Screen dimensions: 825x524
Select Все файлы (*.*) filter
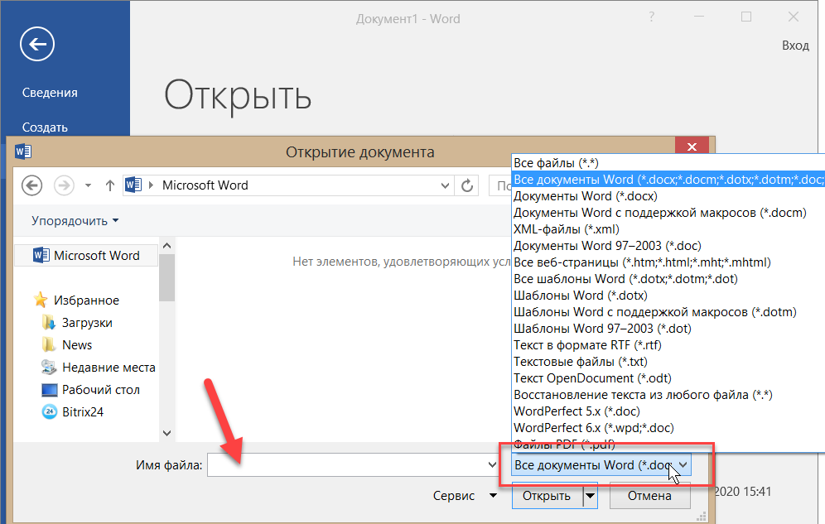pyautogui.click(x=668, y=163)
